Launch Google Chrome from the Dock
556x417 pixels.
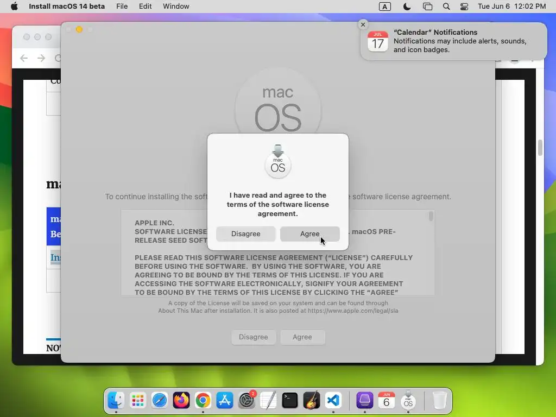203,400
